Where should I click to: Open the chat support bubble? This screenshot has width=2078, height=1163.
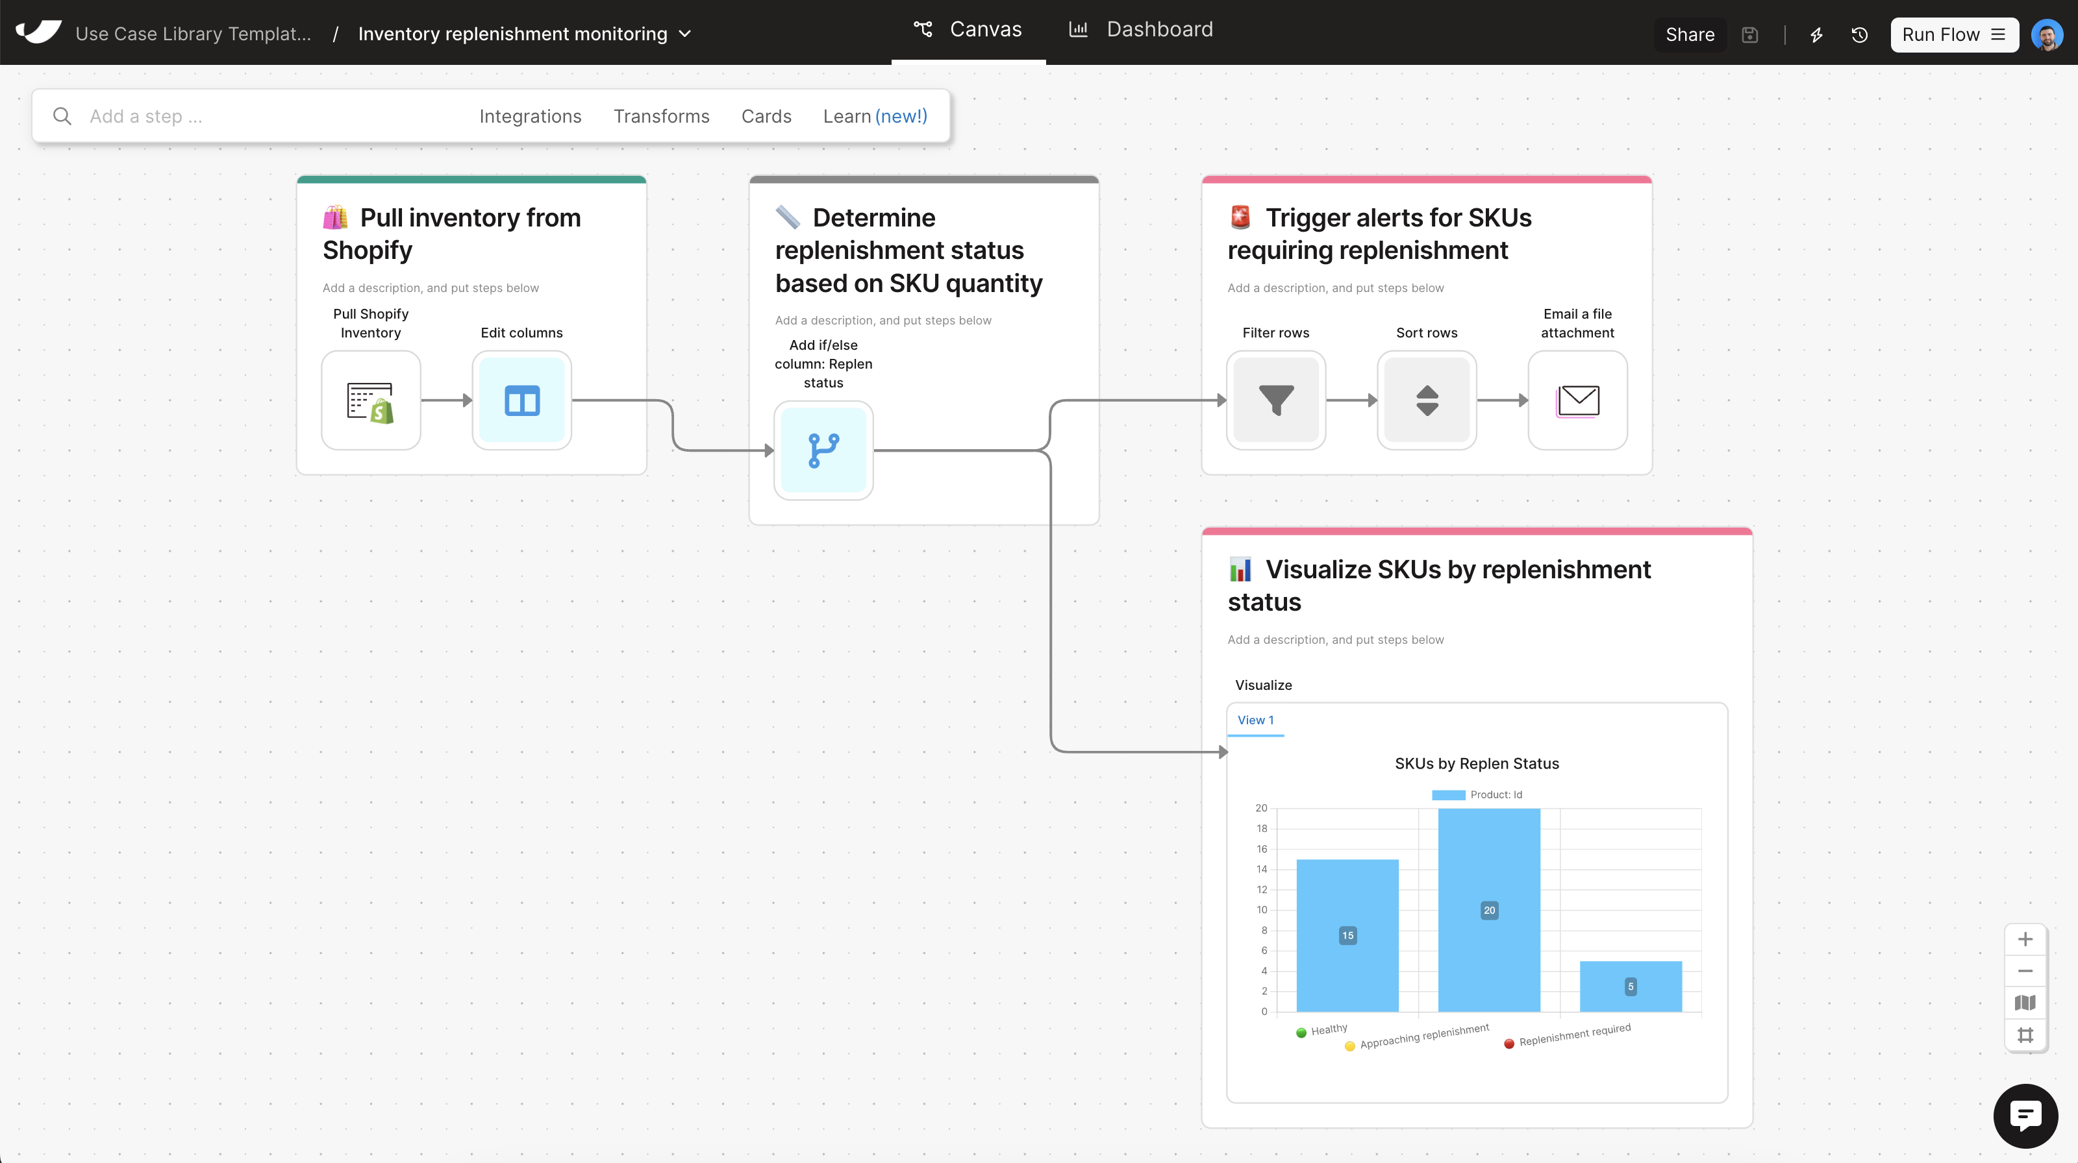pos(2025,1116)
